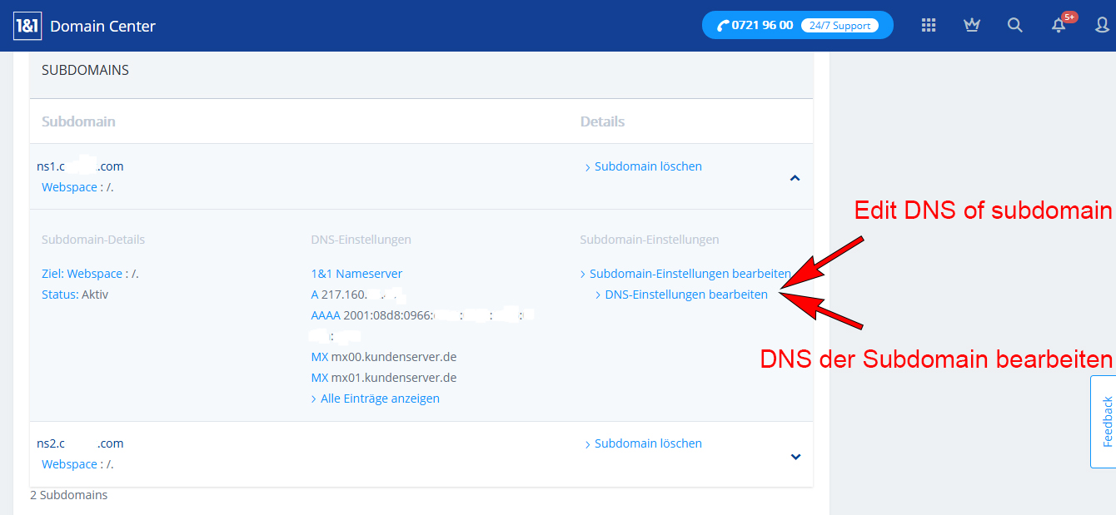1116x515 pixels.
Task: Open Webspace link under ns2 subdomain
Action: pos(69,464)
